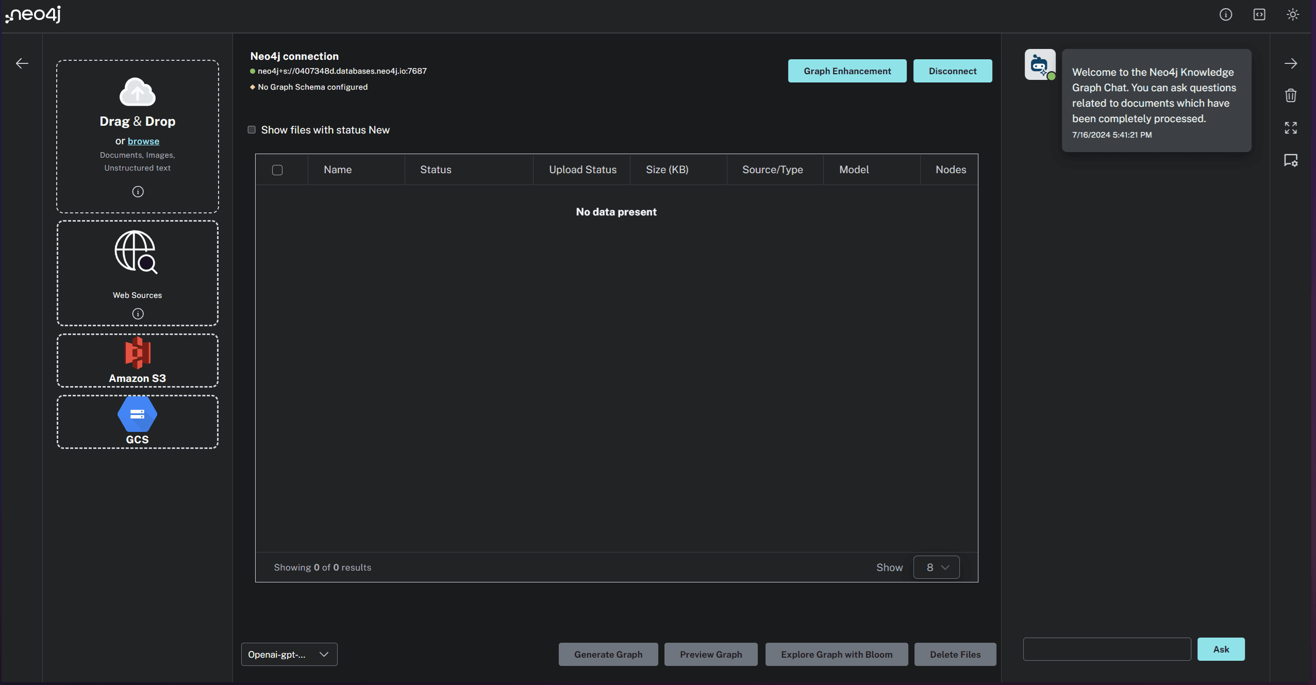Screen dimensions: 1316x685
Task: Click Explore Graph with Bloom button
Action: click(x=837, y=655)
